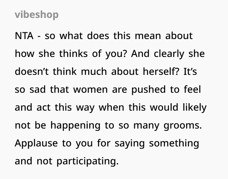228x179 pixels.
Task: Open the vibeshop user profile
Action: [x=37, y=15]
